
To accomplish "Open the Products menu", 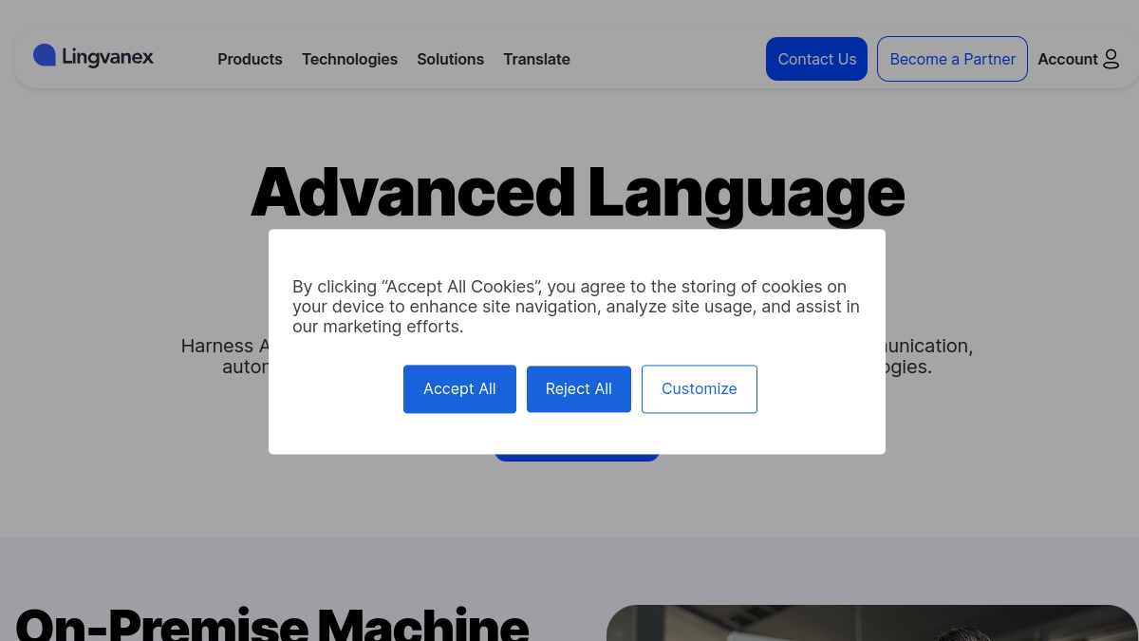I will (x=250, y=59).
